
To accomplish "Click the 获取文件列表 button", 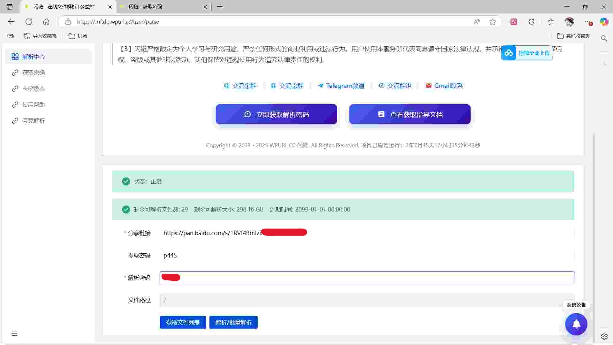I will (x=183, y=322).
